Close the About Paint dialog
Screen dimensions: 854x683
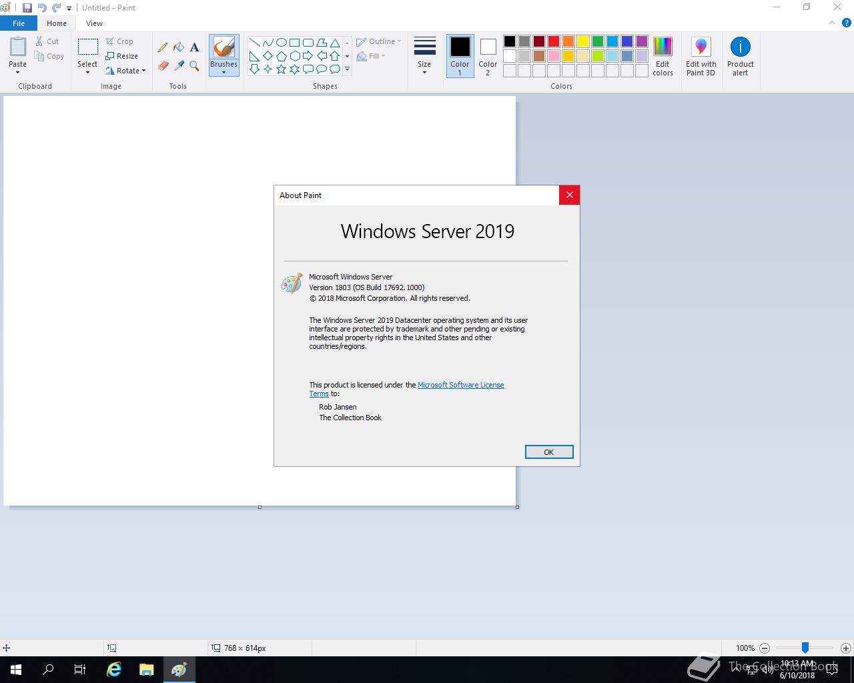[x=569, y=195]
